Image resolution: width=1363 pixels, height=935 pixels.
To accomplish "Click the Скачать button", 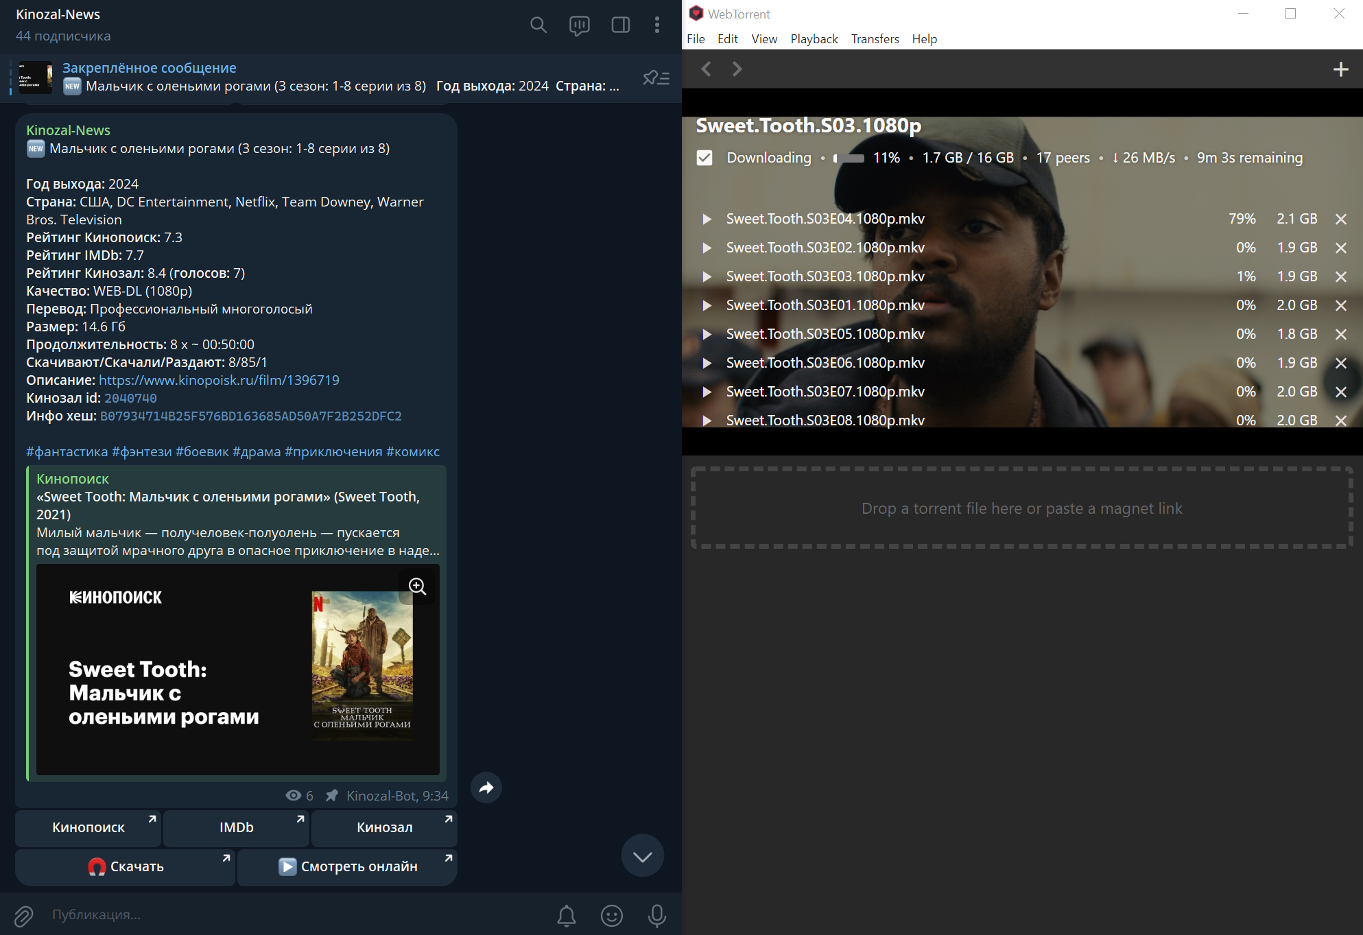I will click(126, 867).
